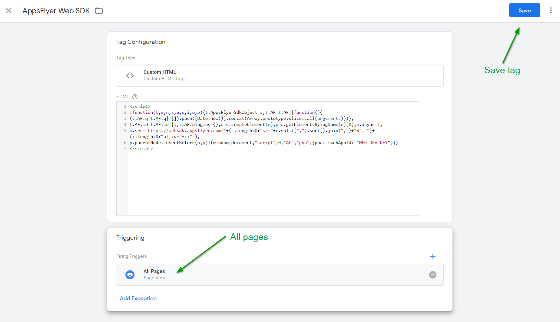The width and height of the screenshot is (560, 322).
Task: Click empty area of HTML code editor
Action: [273, 185]
